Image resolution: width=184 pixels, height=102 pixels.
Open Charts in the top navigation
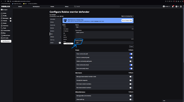(20, 7)
